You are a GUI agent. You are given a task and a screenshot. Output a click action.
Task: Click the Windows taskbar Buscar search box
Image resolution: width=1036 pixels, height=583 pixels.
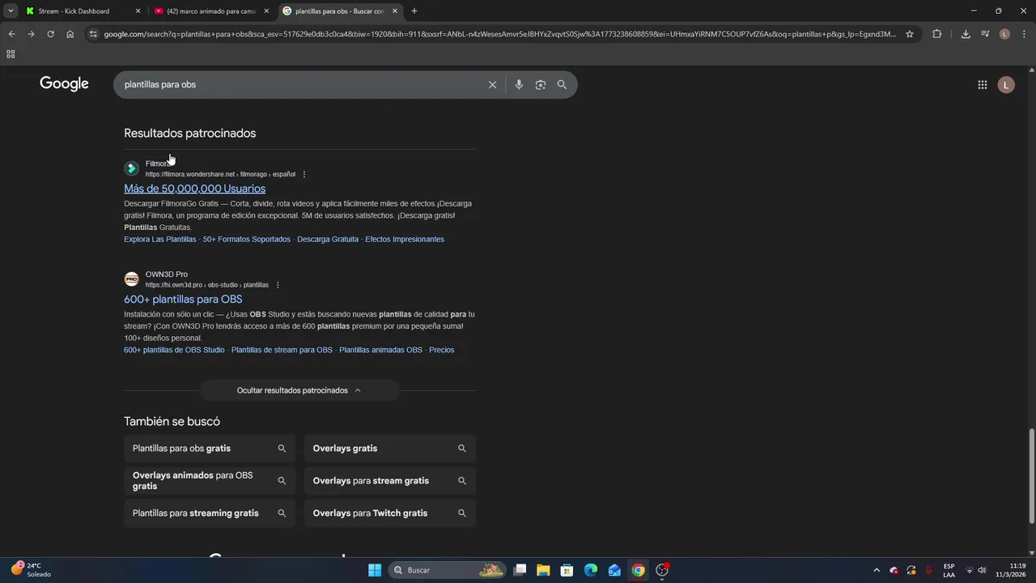448,570
